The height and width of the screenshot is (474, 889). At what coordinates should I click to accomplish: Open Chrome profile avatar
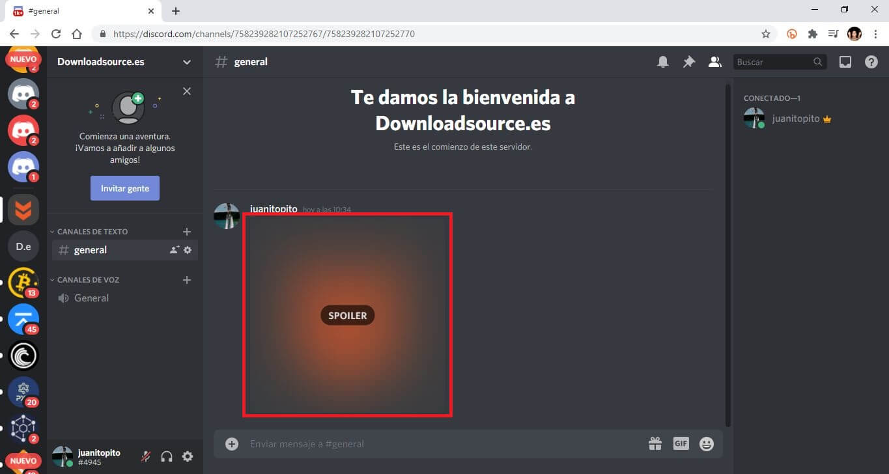(x=854, y=34)
